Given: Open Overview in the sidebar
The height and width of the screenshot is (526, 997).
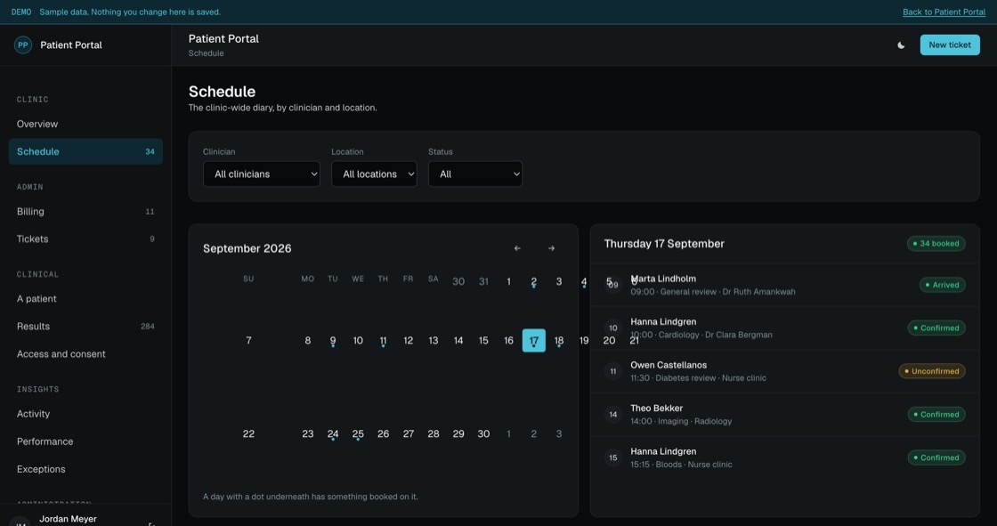Looking at the screenshot, I should point(85,124).
